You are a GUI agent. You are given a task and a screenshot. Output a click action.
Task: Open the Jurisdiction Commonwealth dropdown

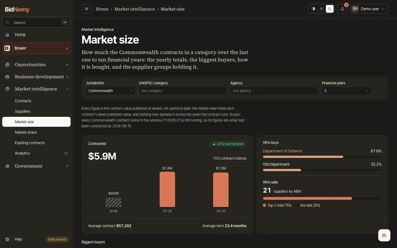[x=111, y=91]
